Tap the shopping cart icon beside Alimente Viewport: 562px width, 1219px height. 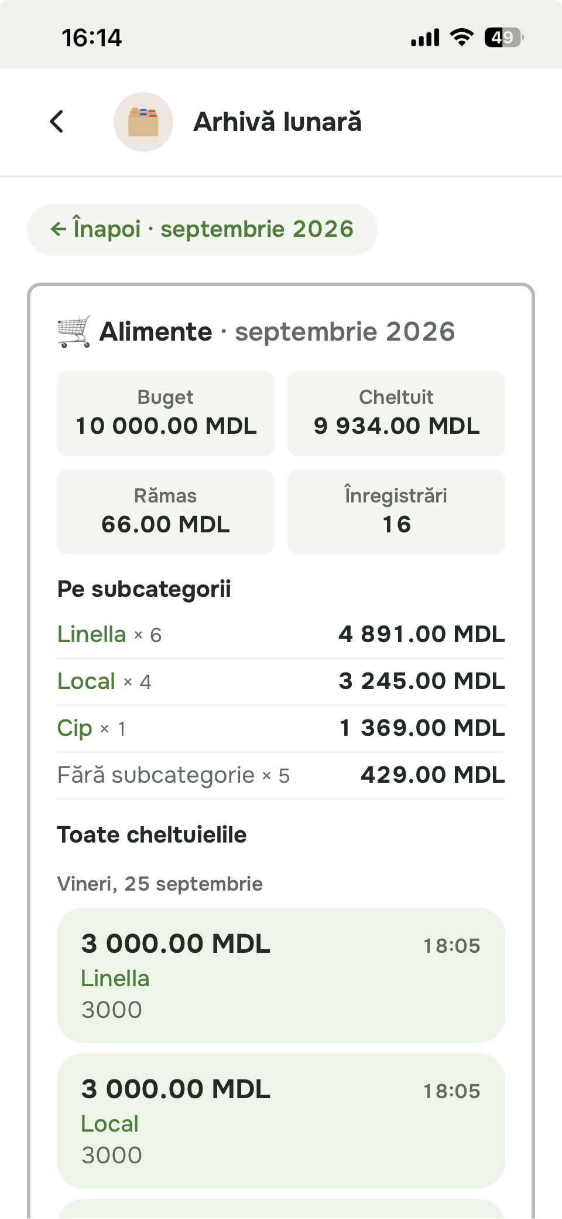pyautogui.click(x=74, y=332)
